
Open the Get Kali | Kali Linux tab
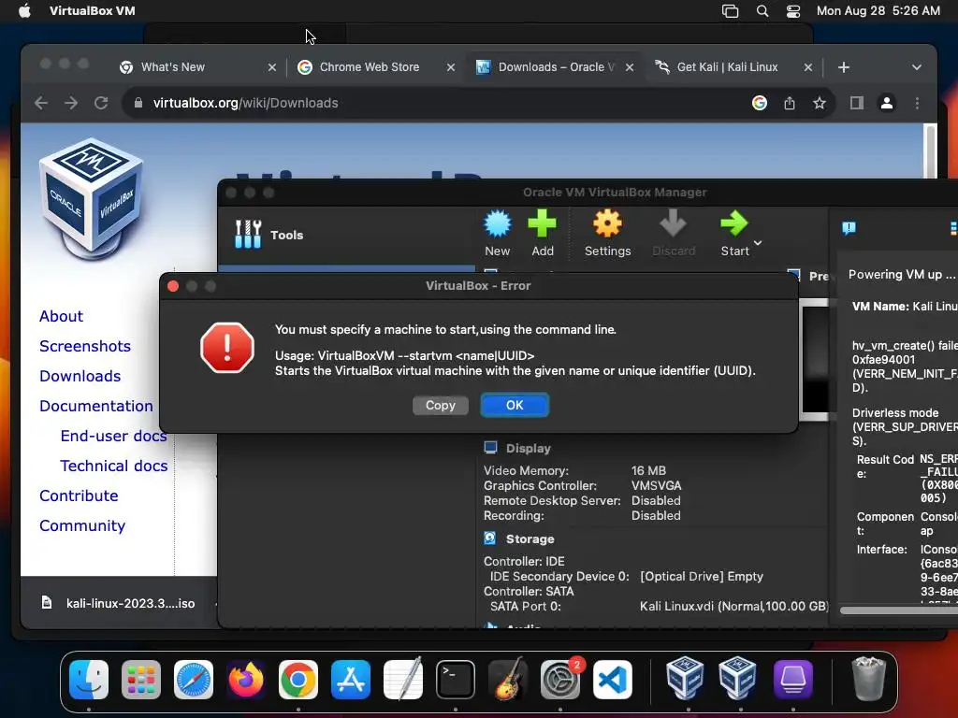727,67
